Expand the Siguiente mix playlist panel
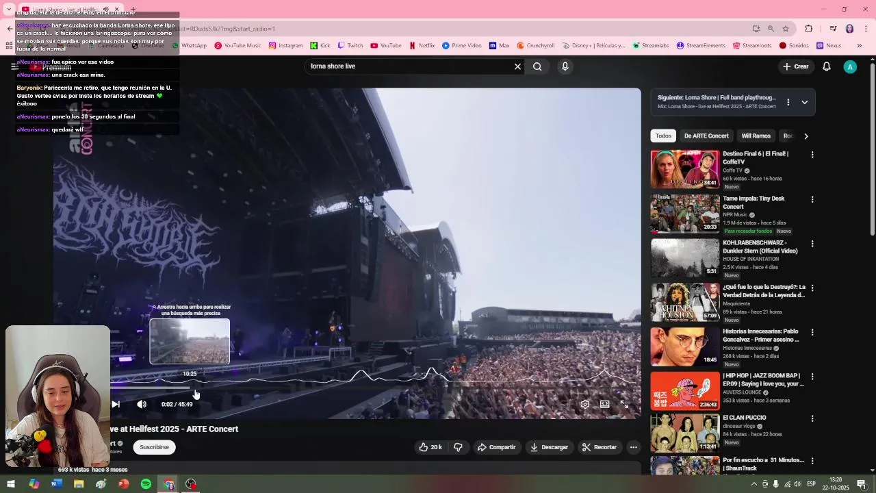876x493 pixels. click(x=805, y=102)
